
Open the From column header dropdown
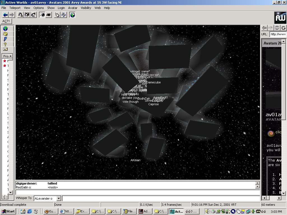coord(11,56)
